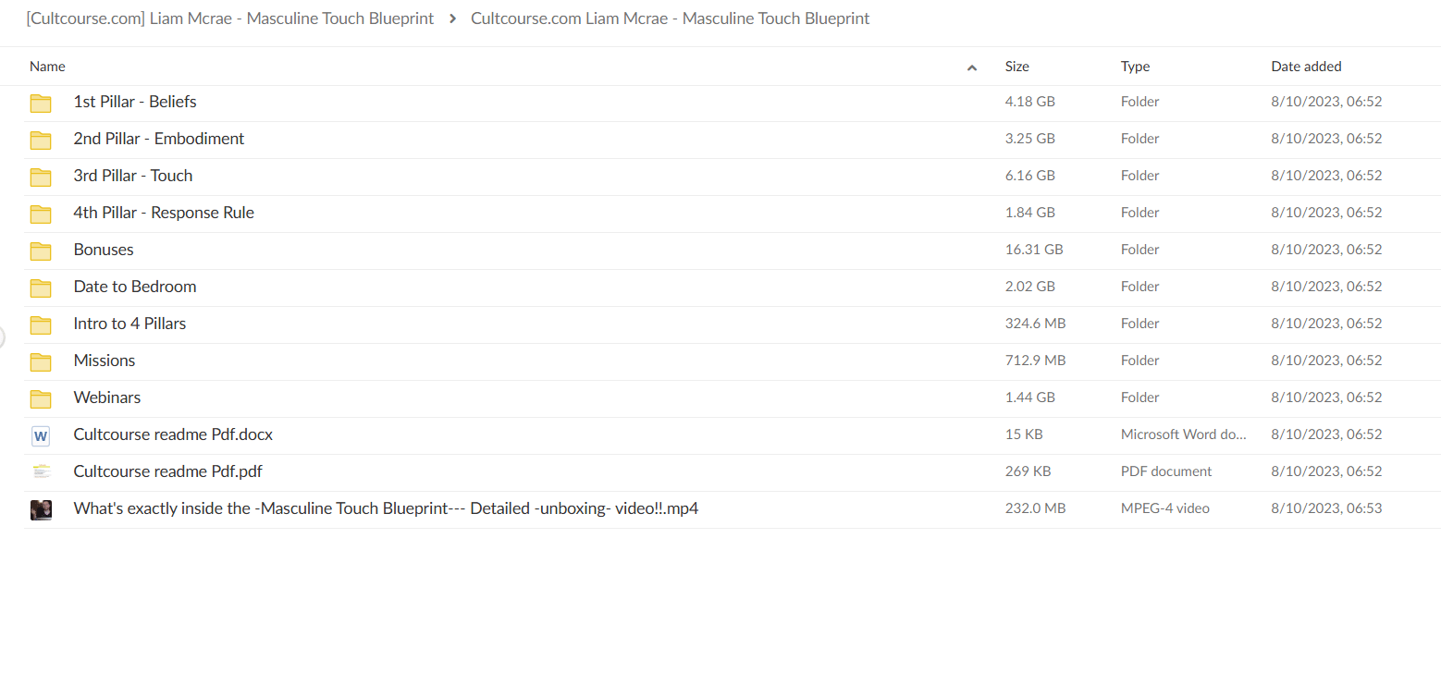Open folder name 4th Pillar - Response Rule
The height and width of the screenshot is (685, 1441).
point(164,213)
